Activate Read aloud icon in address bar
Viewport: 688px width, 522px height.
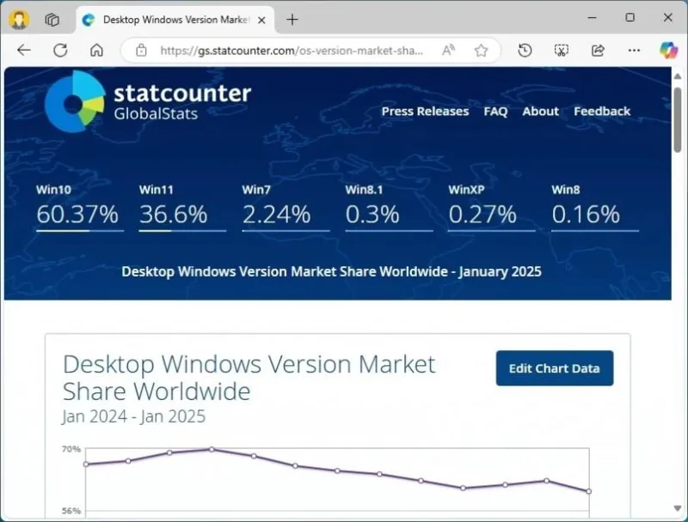coord(448,51)
